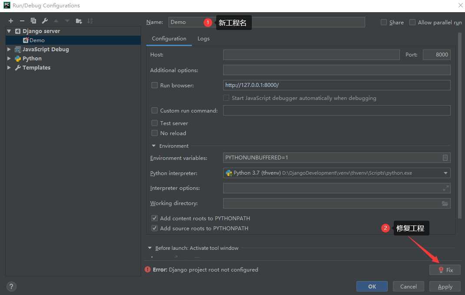Expand the Templates tree node

9,68
